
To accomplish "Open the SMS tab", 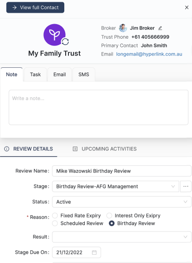I will [84, 75].
